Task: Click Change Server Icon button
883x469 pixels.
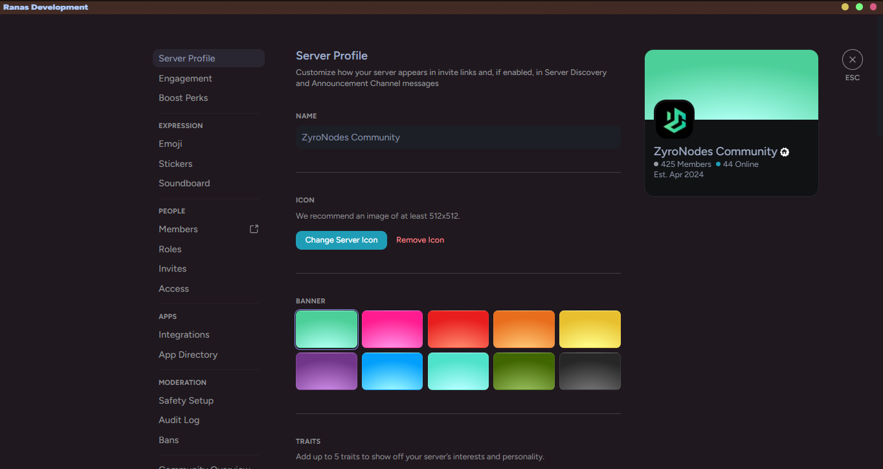Action: click(341, 240)
